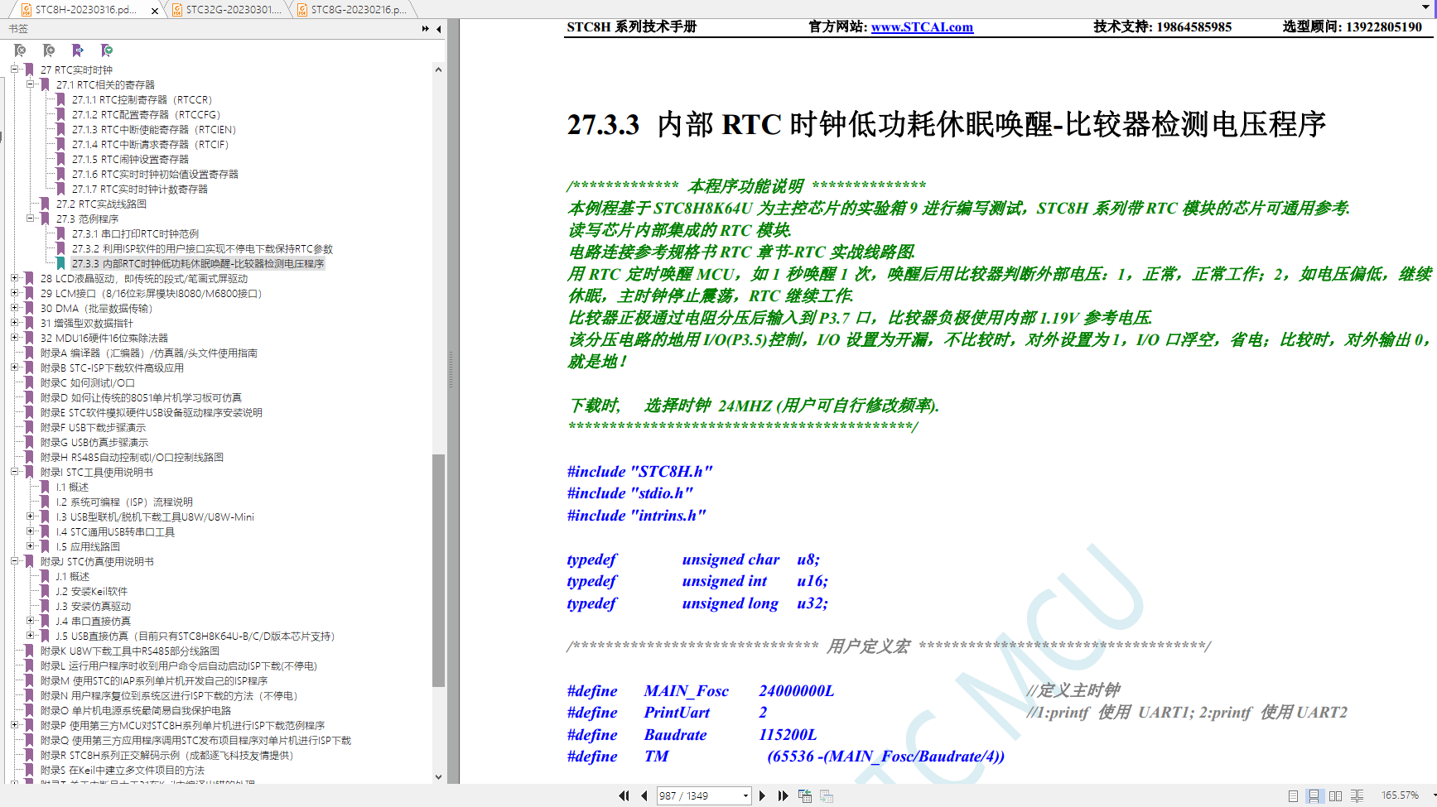The image size is (1437, 807).
Task: Click the delete bookmark icon
Action: 20,50
